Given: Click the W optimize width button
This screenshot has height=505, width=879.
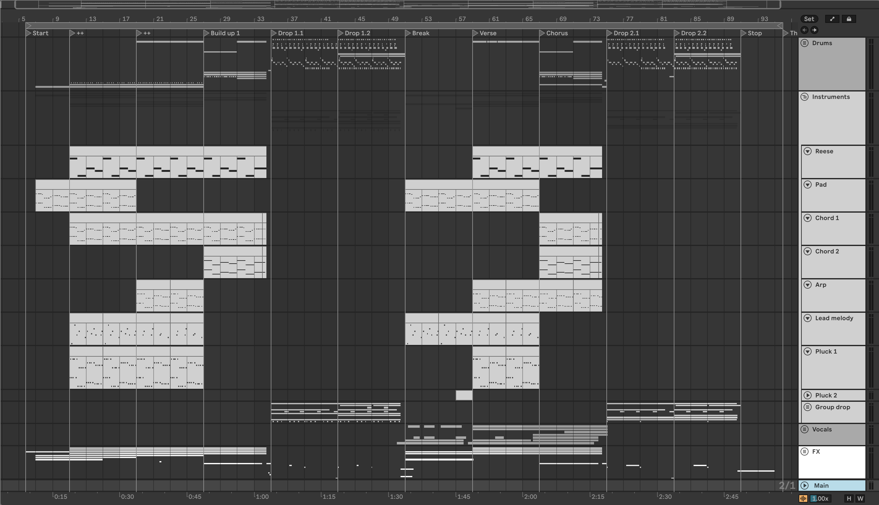Looking at the screenshot, I should tap(860, 499).
